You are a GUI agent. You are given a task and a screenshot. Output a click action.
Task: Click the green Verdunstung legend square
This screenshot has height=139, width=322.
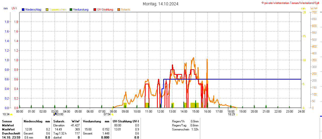click(71, 10)
